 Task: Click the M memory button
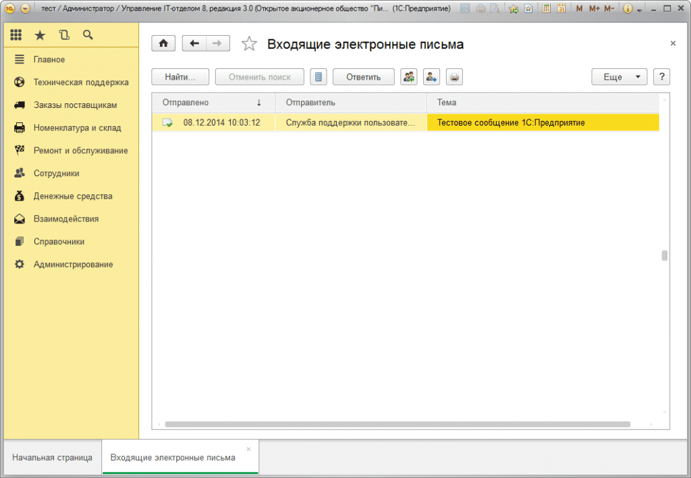[x=579, y=8]
